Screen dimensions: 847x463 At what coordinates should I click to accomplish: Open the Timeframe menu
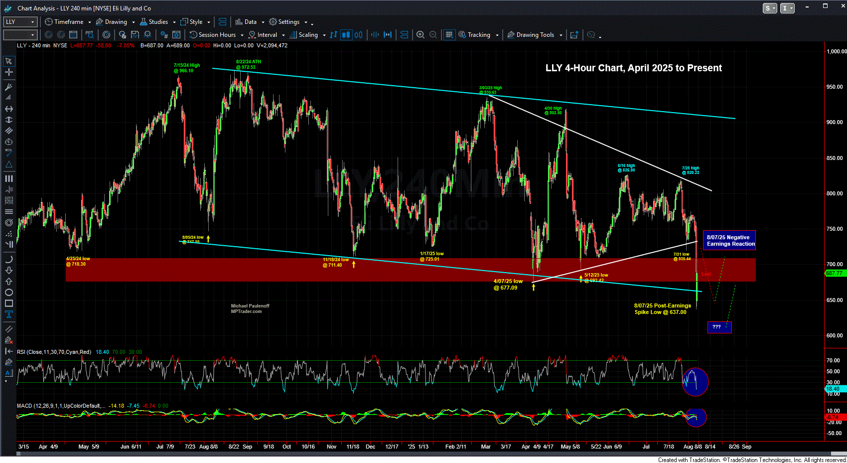(64, 22)
